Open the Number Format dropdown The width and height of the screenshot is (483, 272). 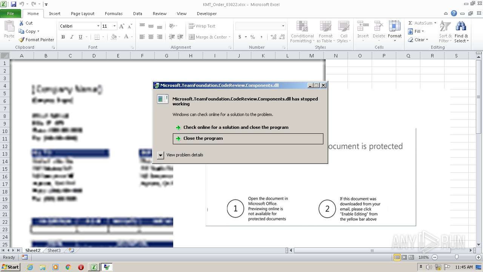(x=283, y=26)
